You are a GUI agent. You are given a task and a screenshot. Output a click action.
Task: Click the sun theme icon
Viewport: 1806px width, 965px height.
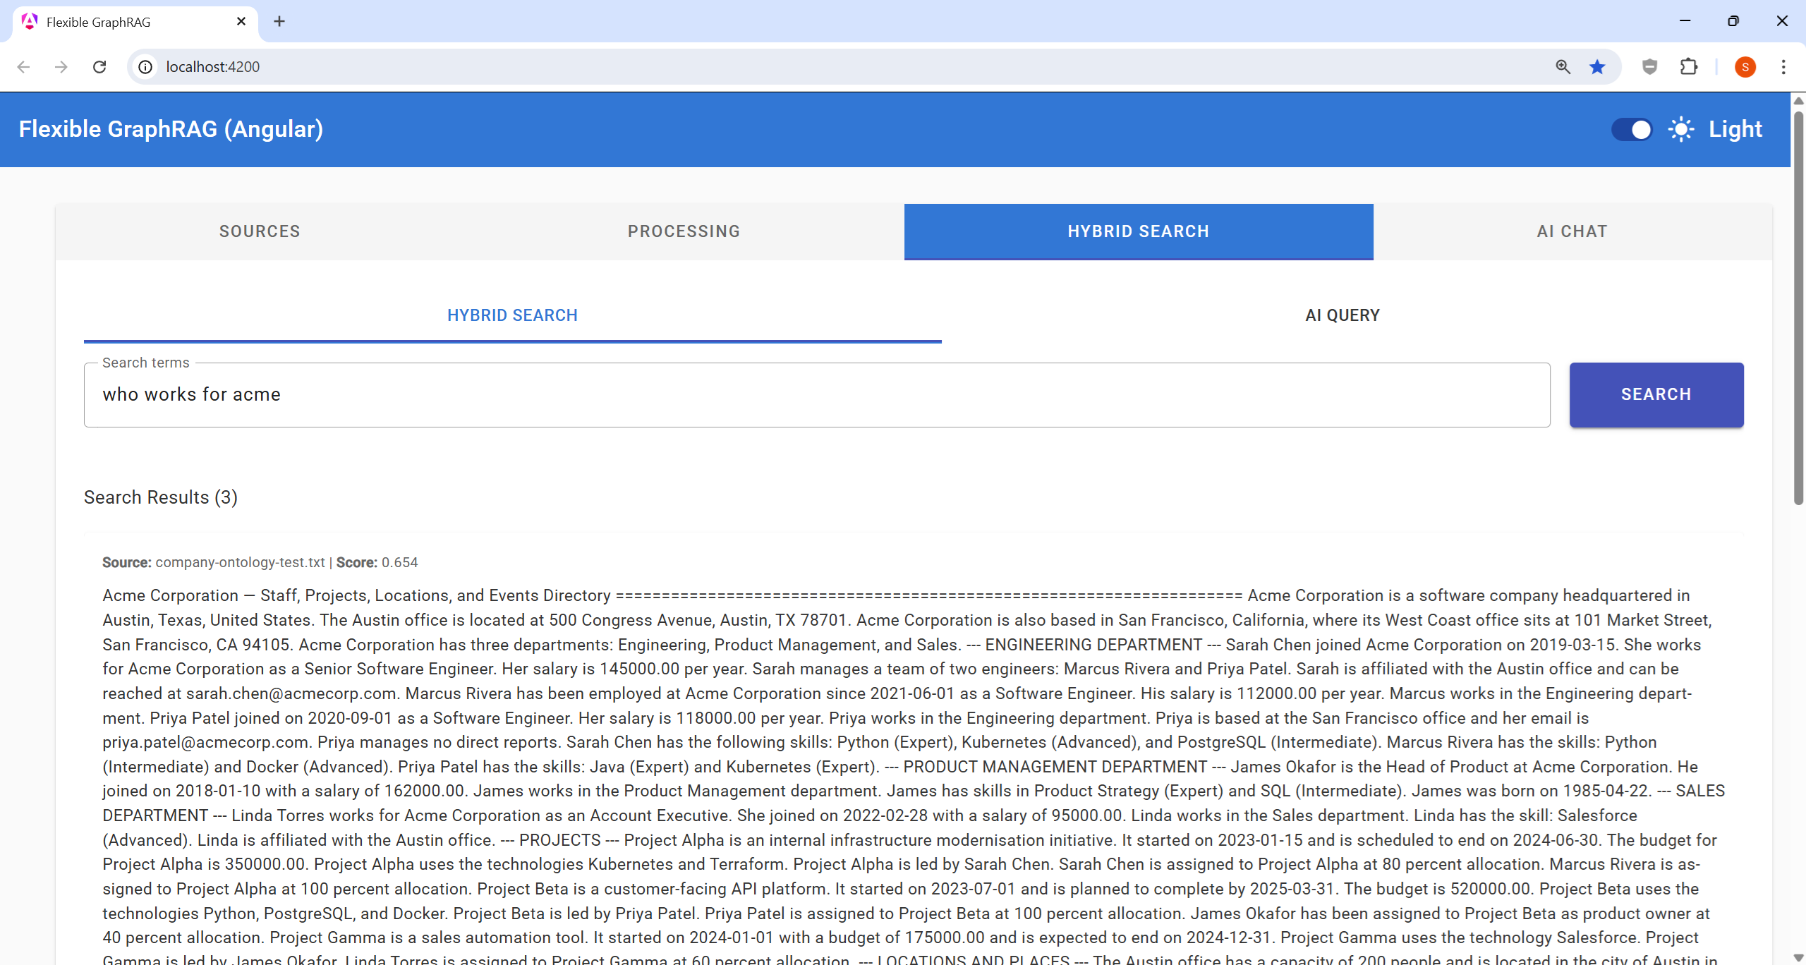pyautogui.click(x=1681, y=130)
